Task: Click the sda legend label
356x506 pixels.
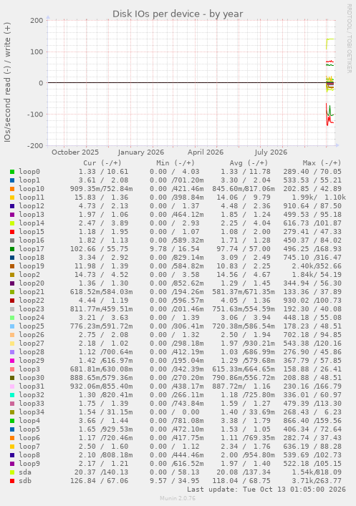Action: 25,472
